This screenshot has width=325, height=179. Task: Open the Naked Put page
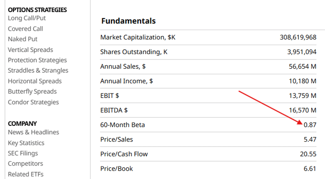[22, 39]
